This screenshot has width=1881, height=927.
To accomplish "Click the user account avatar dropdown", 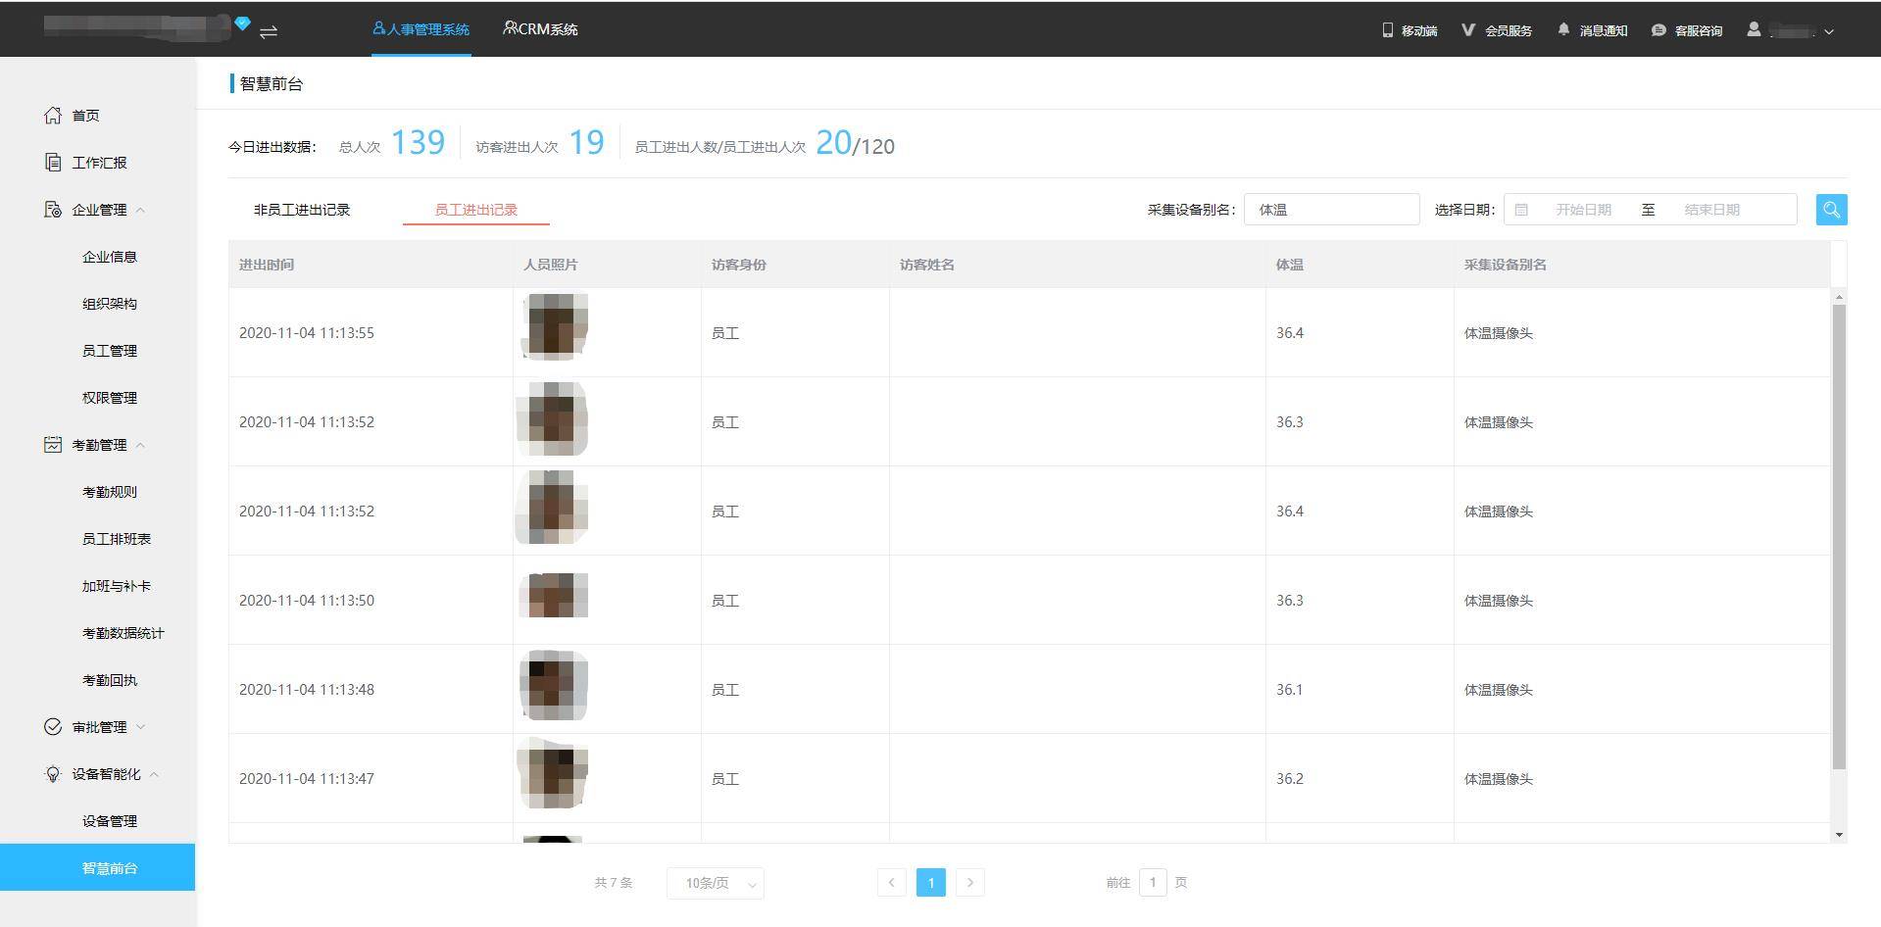I will click(1791, 30).
